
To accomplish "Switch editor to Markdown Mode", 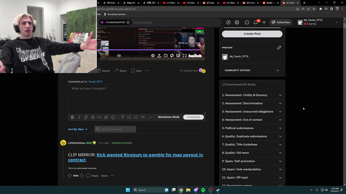I will pos(169,117).
